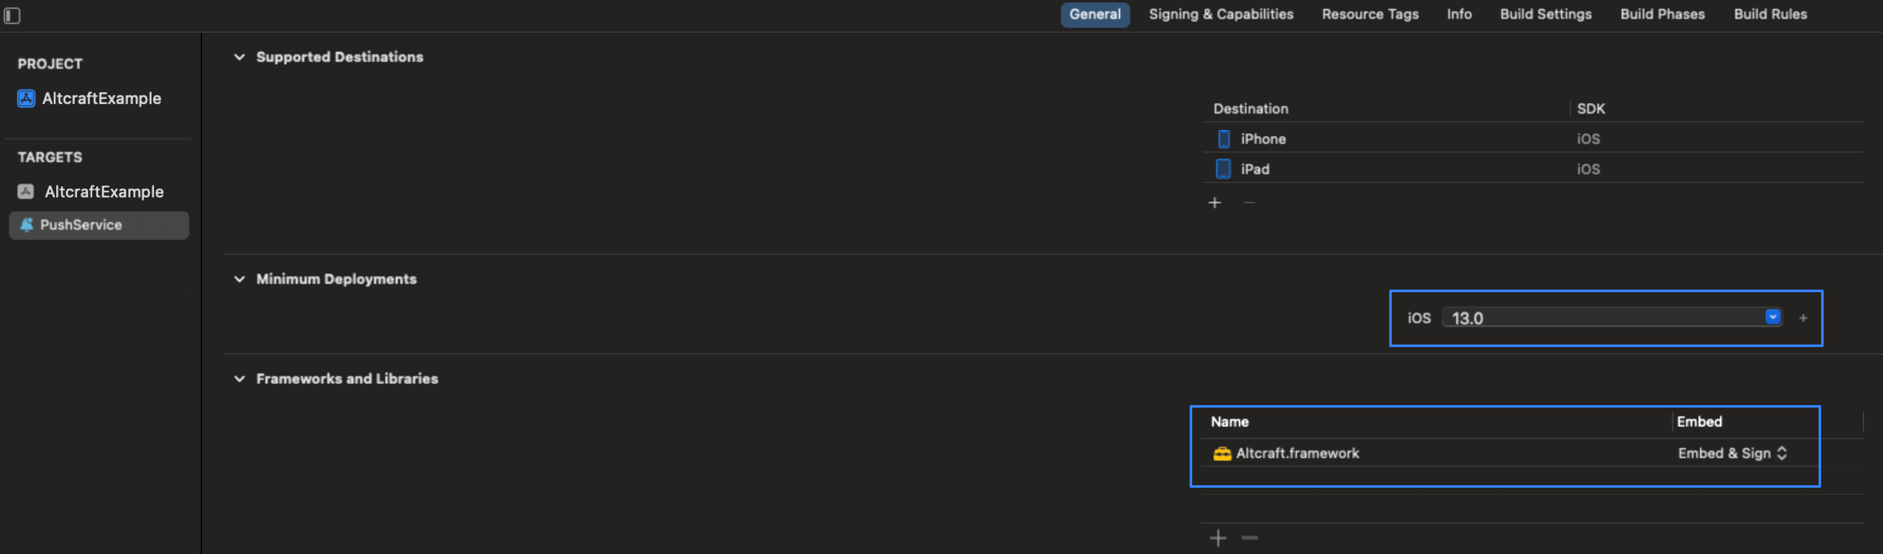Select the PushService bell icon target
1883x554 pixels.
[x=27, y=225]
